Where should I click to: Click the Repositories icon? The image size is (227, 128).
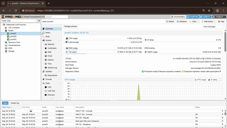(46, 75)
